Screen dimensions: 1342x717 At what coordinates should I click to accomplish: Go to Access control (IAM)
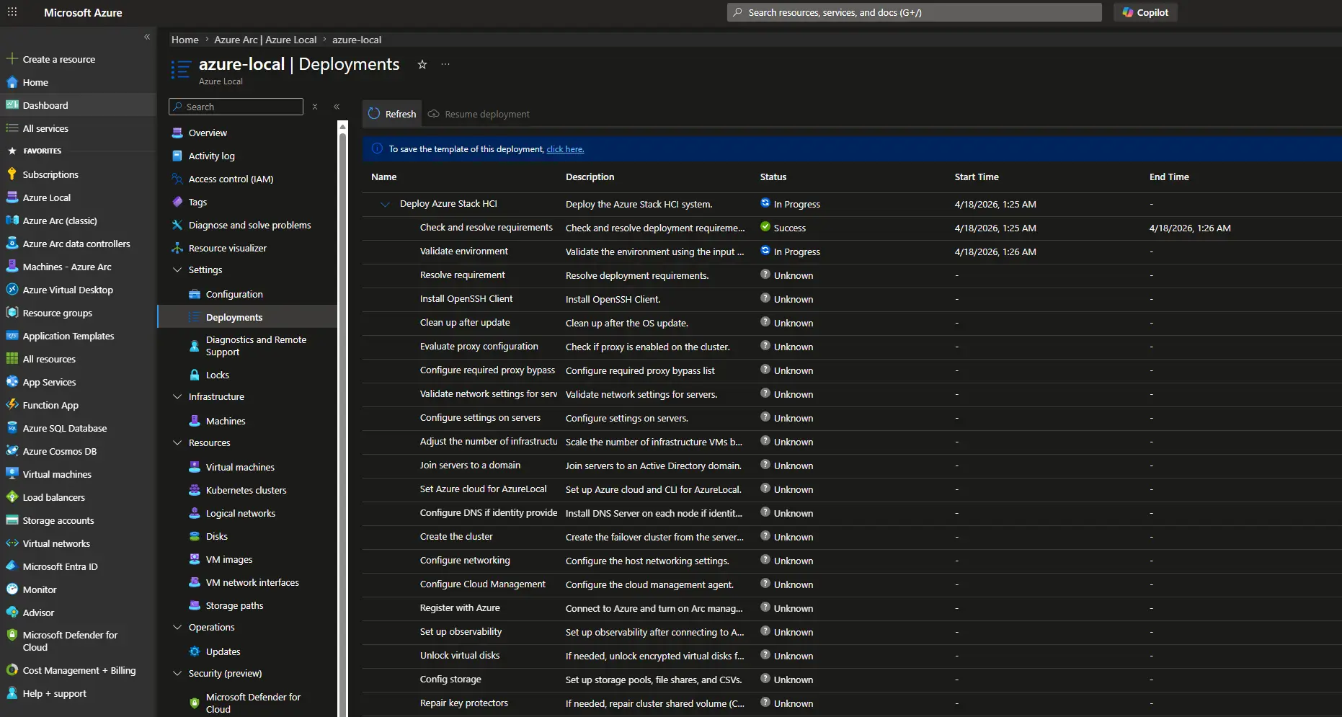point(231,179)
